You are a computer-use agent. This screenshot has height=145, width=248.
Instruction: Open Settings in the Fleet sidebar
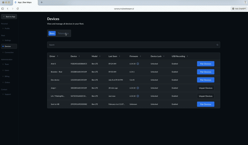(8, 40)
